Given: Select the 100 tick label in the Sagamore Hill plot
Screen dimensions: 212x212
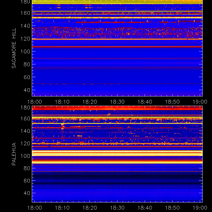Looking at the screenshot, I should point(25,51).
